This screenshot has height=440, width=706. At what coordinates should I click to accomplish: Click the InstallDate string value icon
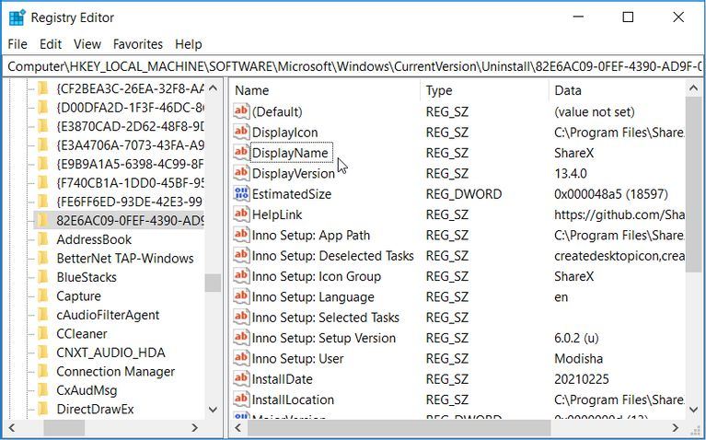click(x=241, y=379)
